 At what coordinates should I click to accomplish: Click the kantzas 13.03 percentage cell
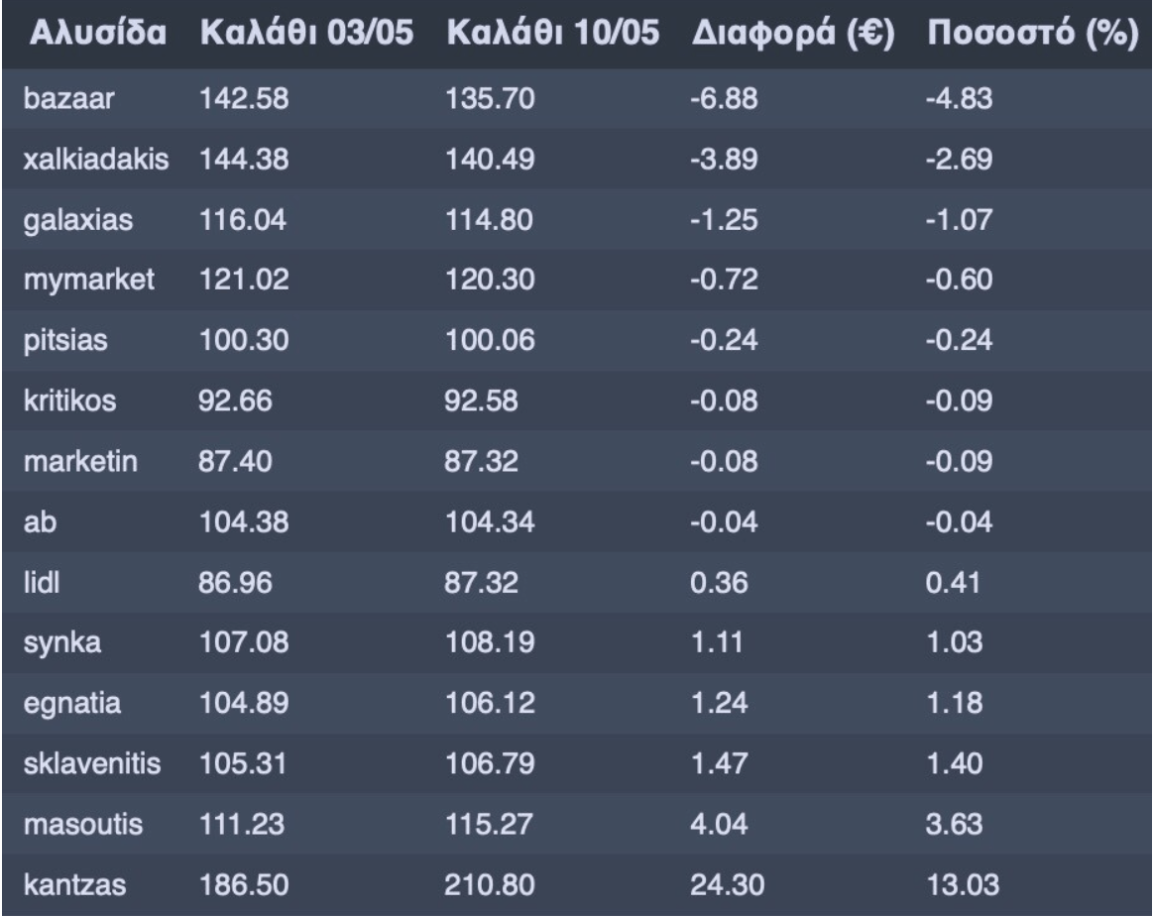(x=963, y=884)
